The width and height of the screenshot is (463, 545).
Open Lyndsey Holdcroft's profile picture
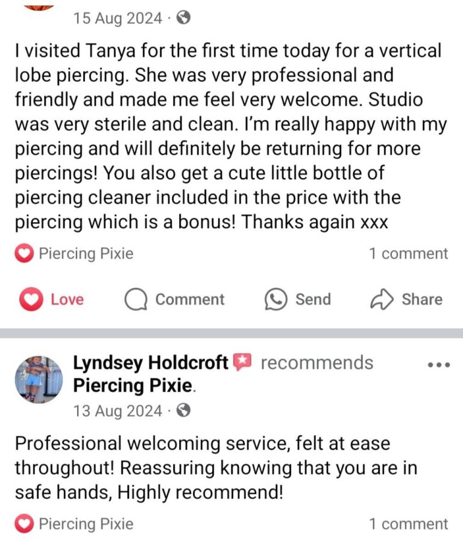point(39,379)
